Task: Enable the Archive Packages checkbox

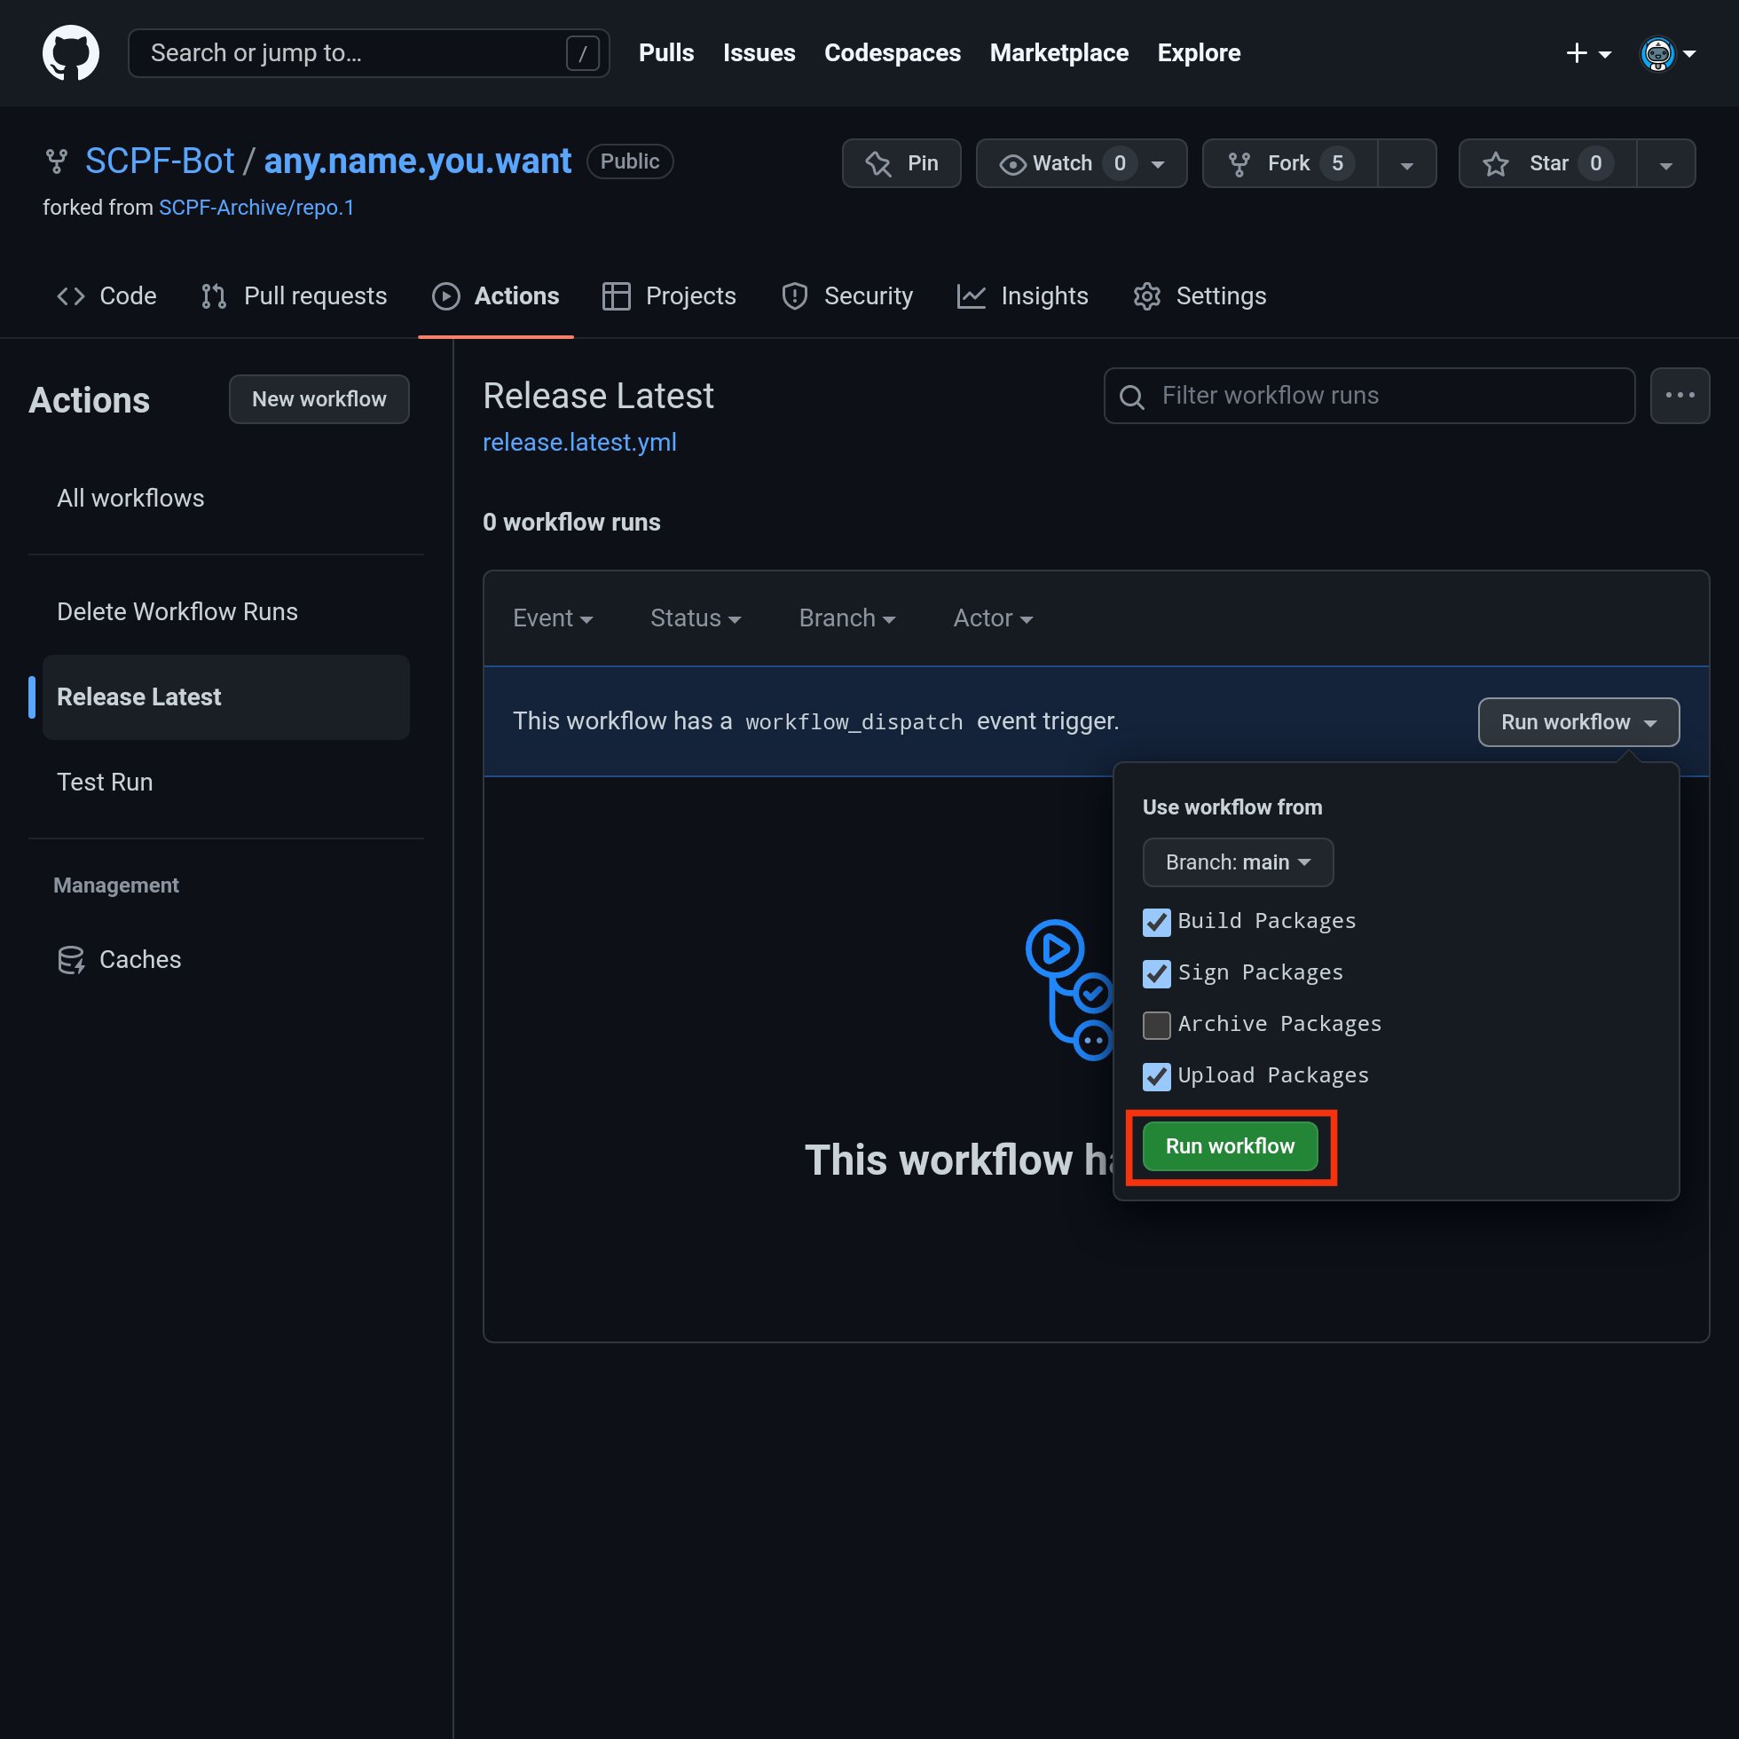Action: coord(1157,1024)
